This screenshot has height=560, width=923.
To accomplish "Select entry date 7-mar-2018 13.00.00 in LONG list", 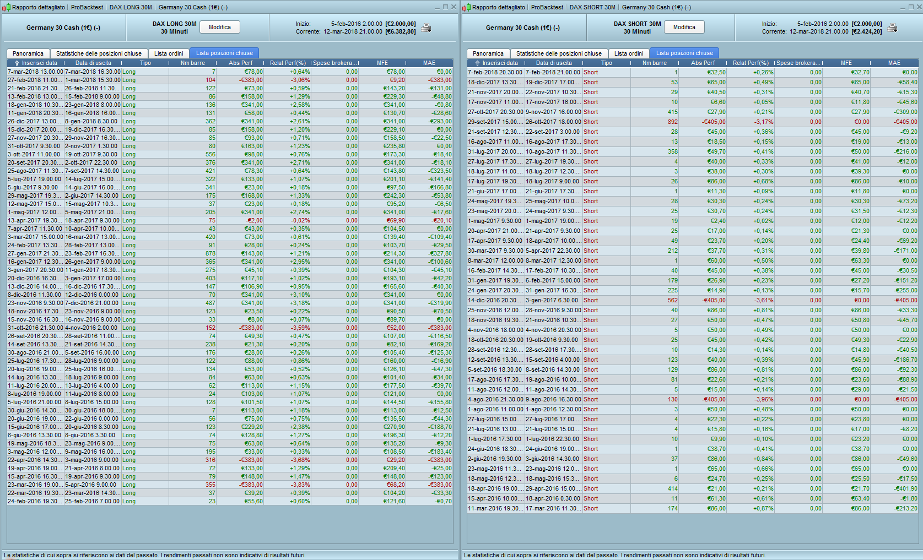I will pos(35,72).
